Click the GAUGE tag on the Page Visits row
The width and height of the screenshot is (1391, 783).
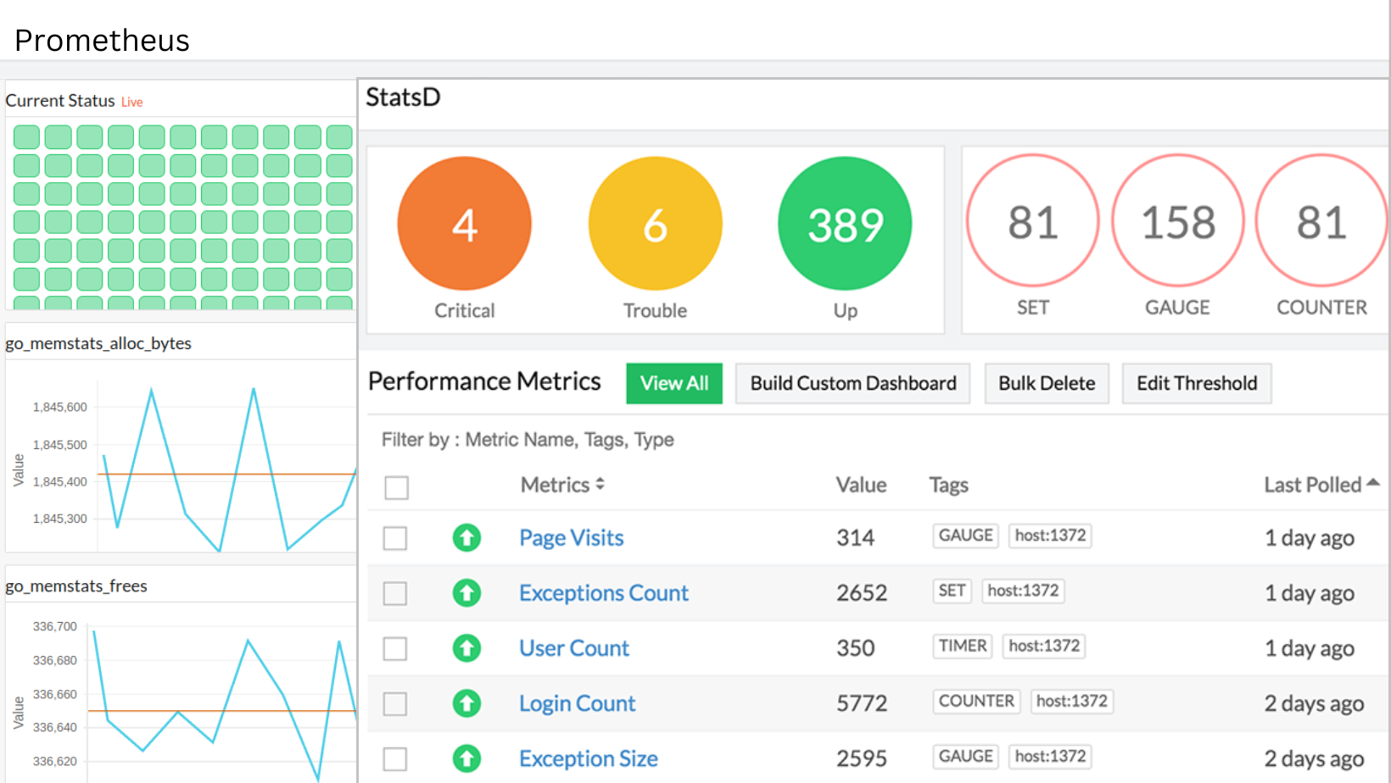click(964, 536)
